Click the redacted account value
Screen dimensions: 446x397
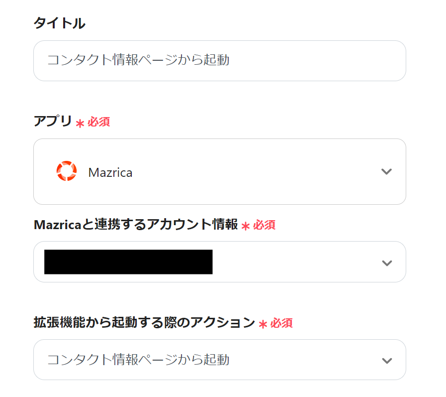click(x=128, y=262)
